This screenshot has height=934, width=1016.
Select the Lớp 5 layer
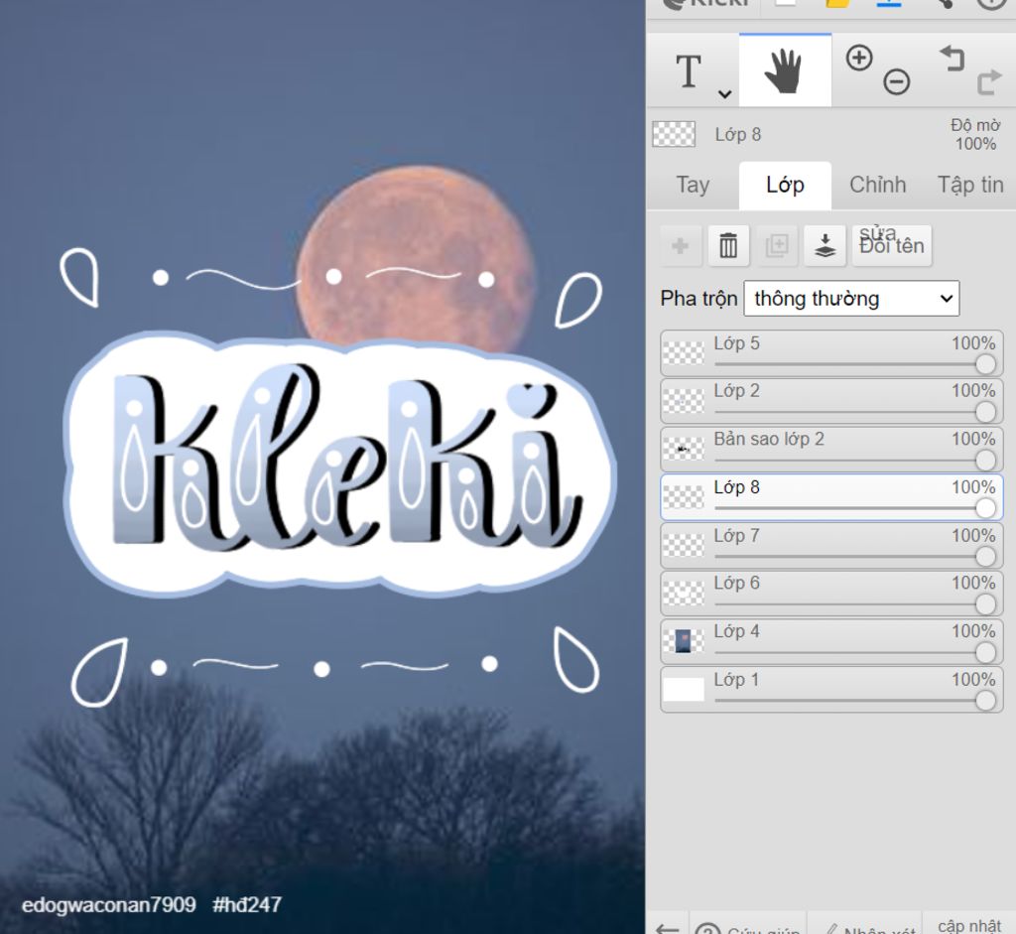pos(831,353)
